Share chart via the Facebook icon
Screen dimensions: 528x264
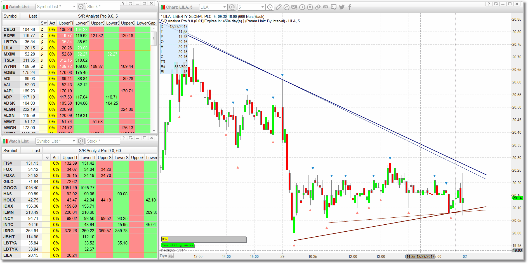pos(350,7)
